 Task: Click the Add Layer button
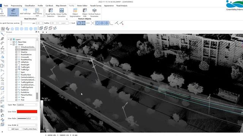[x=15, y=129]
